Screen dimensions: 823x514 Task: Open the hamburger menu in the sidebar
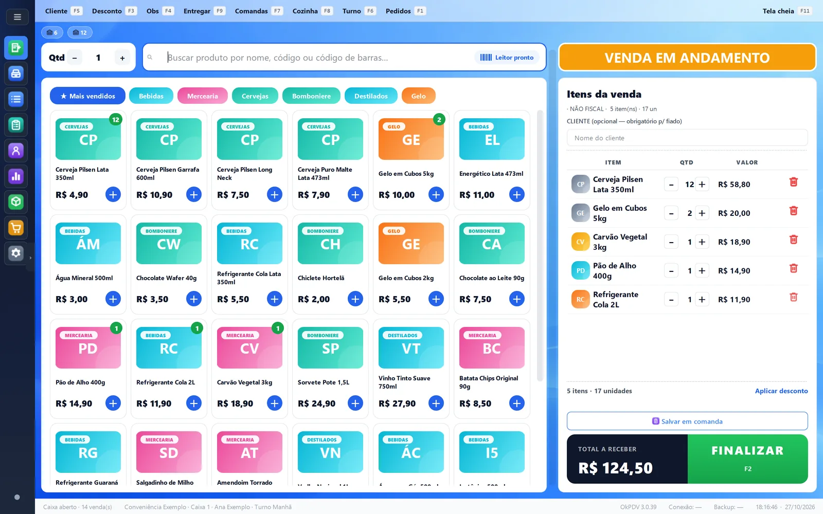[17, 17]
